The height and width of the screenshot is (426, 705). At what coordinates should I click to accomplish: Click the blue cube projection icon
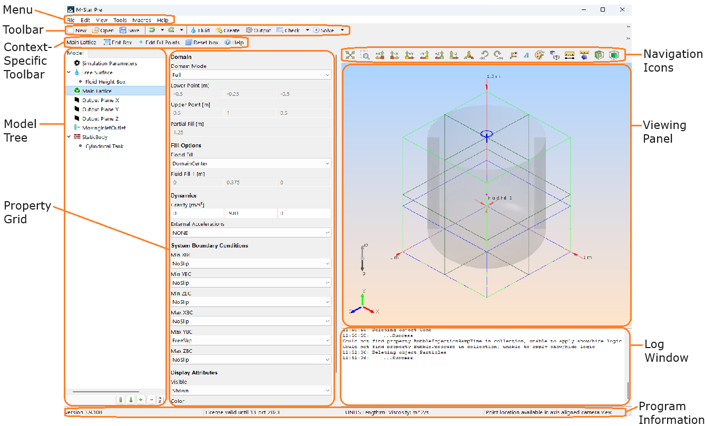click(554, 55)
